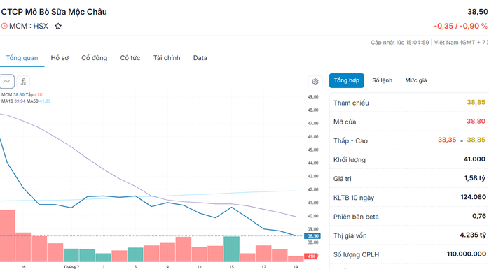Screen dimensions: 489x269
Task: Select the line chart type icon
Action: [6, 82]
